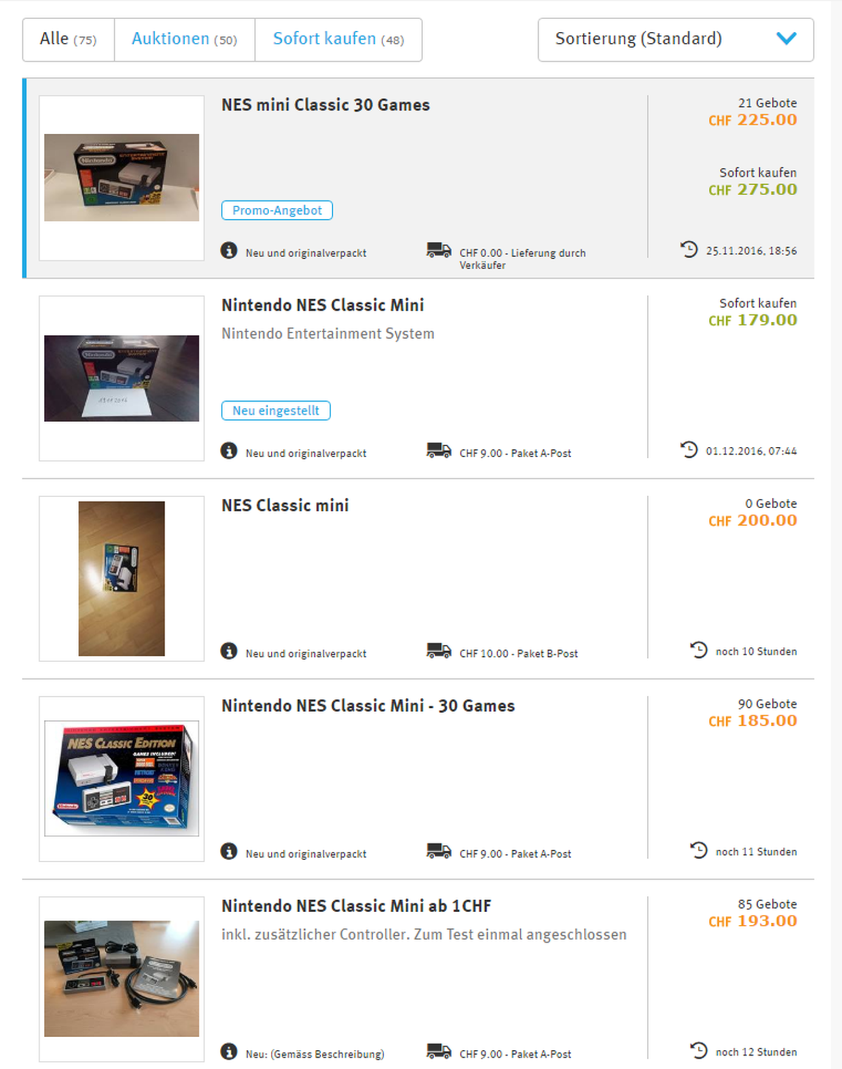Click the blue chevron in sorting box
The image size is (842, 1069).
click(x=787, y=38)
